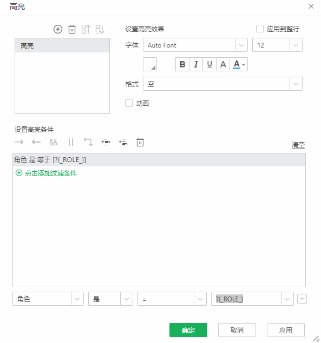Insert condition below selected row
Viewport: 321px width, 343px height.
pyautogui.click(x=123, y=142)
